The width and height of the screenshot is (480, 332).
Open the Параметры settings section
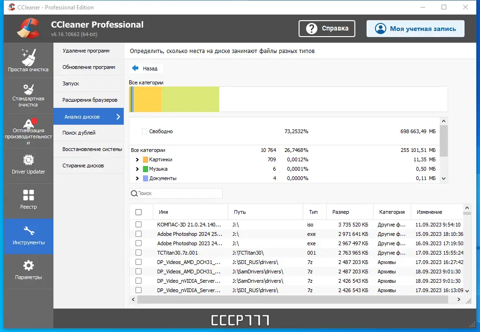pos(28,271)
